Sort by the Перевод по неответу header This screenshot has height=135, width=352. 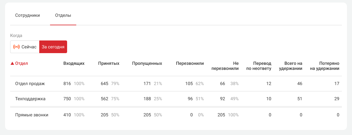tap(259, 66)
